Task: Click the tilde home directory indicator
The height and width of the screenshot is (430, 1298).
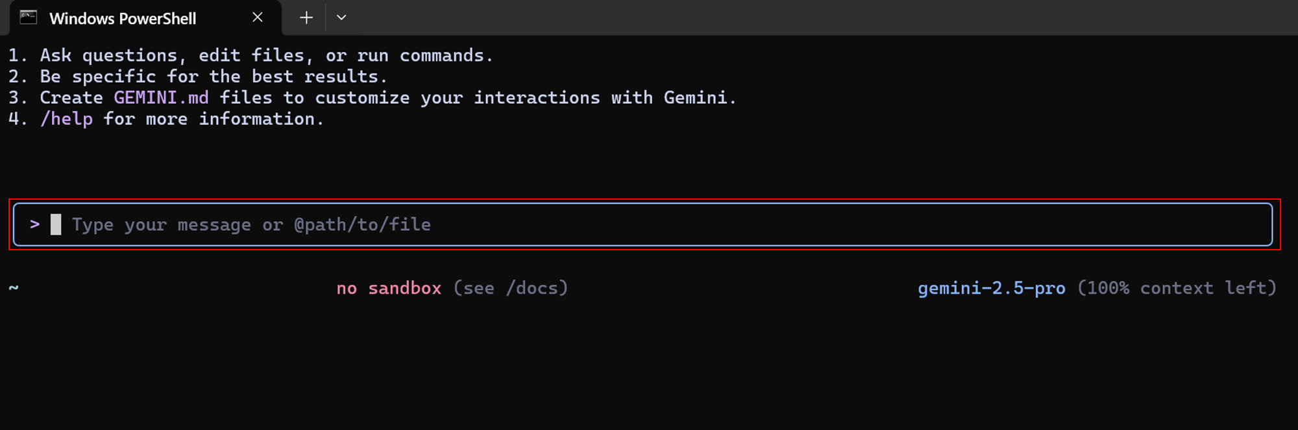Action: (x=14, y=287)
